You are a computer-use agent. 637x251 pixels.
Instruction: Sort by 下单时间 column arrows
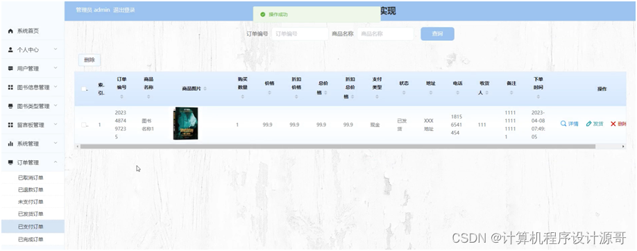click(x=538, y=96)
